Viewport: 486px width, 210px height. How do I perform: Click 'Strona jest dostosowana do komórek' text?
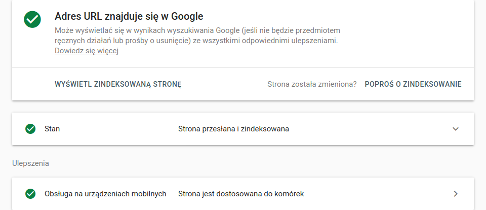click(241, 194)
